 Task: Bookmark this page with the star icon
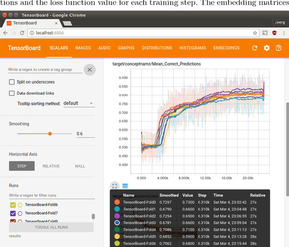255,33
